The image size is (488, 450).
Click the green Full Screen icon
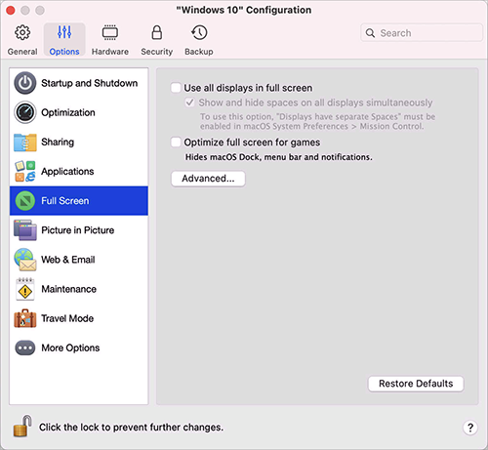tap(25, 201)
